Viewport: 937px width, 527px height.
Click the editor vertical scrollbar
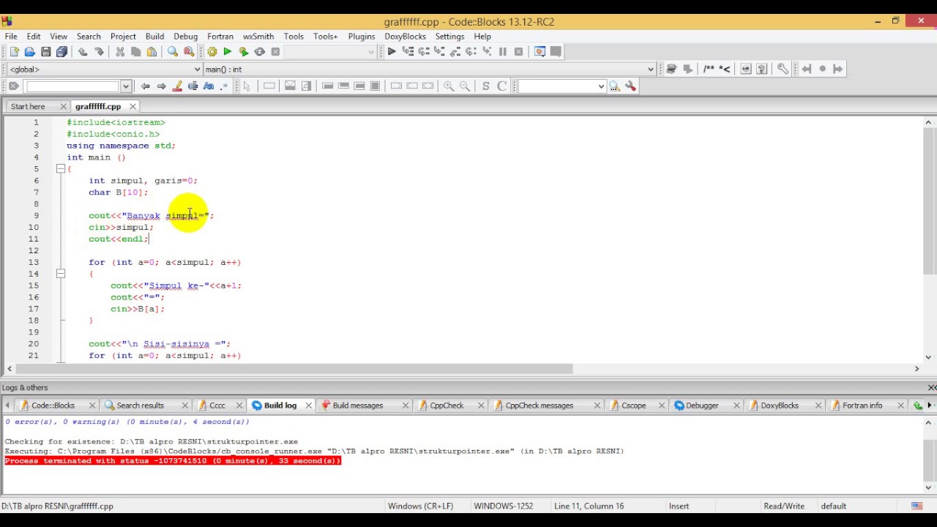point(928,201)
